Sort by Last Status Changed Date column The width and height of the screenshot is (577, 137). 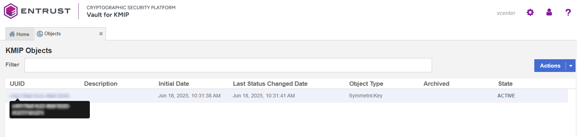(x=270, y=84)
